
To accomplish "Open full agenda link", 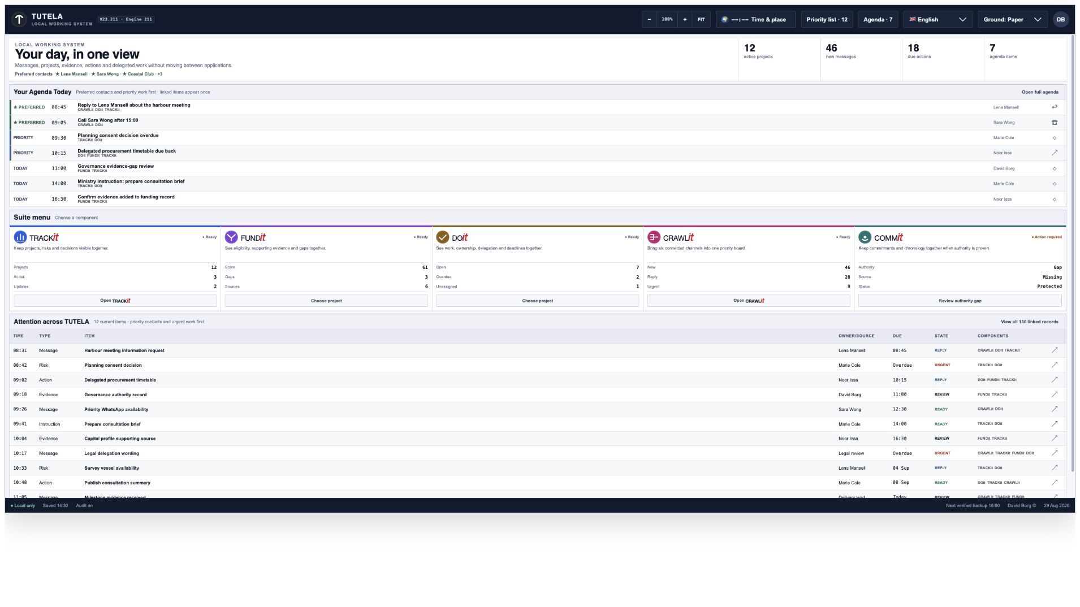I will [x=1040, y=92].
